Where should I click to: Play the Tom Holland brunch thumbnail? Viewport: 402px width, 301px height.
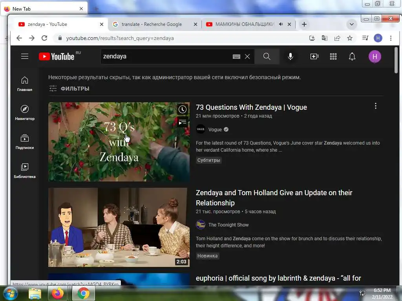(119, 227)
